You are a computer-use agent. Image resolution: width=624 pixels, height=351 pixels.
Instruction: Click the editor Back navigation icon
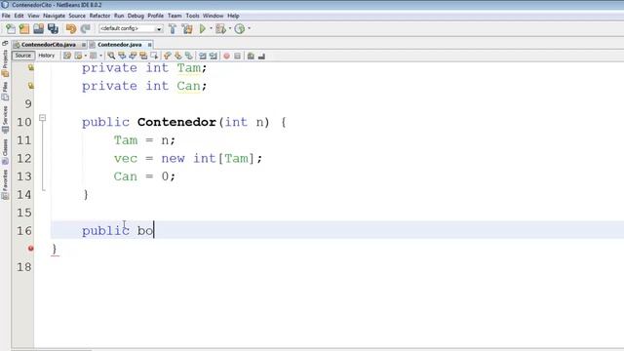click(x=78, y=56)
